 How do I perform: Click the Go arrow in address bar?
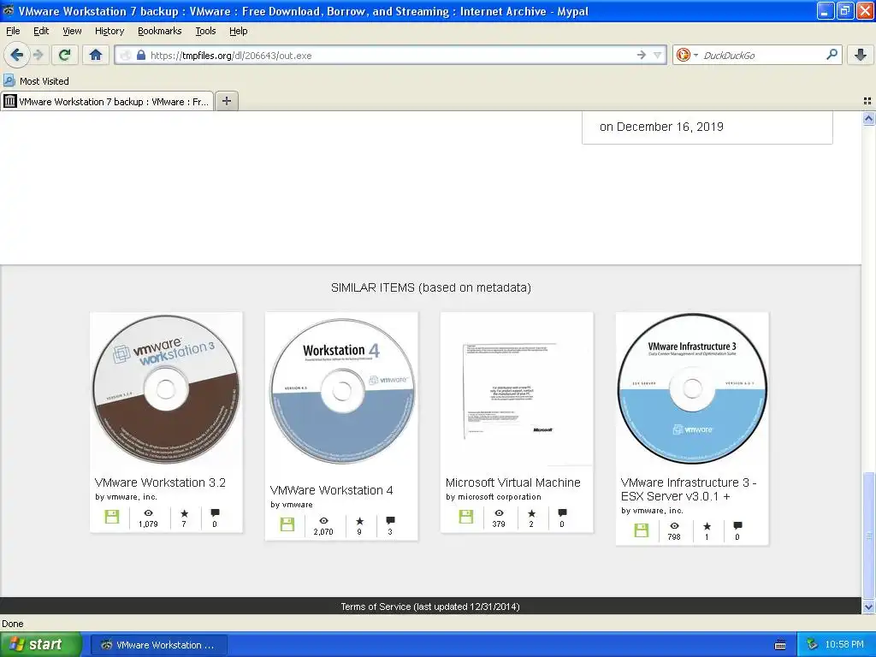(641, 55)
